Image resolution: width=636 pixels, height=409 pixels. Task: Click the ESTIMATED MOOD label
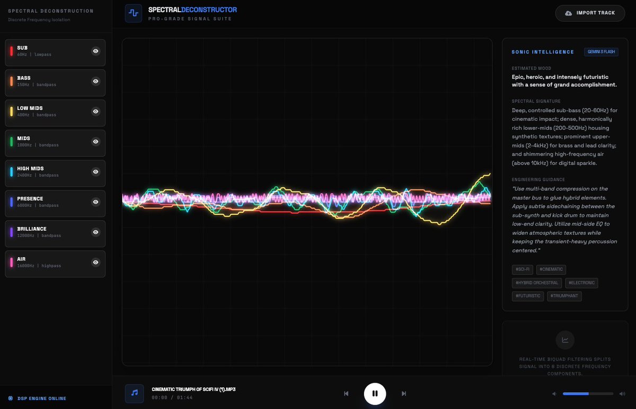(x=532, y=68)
